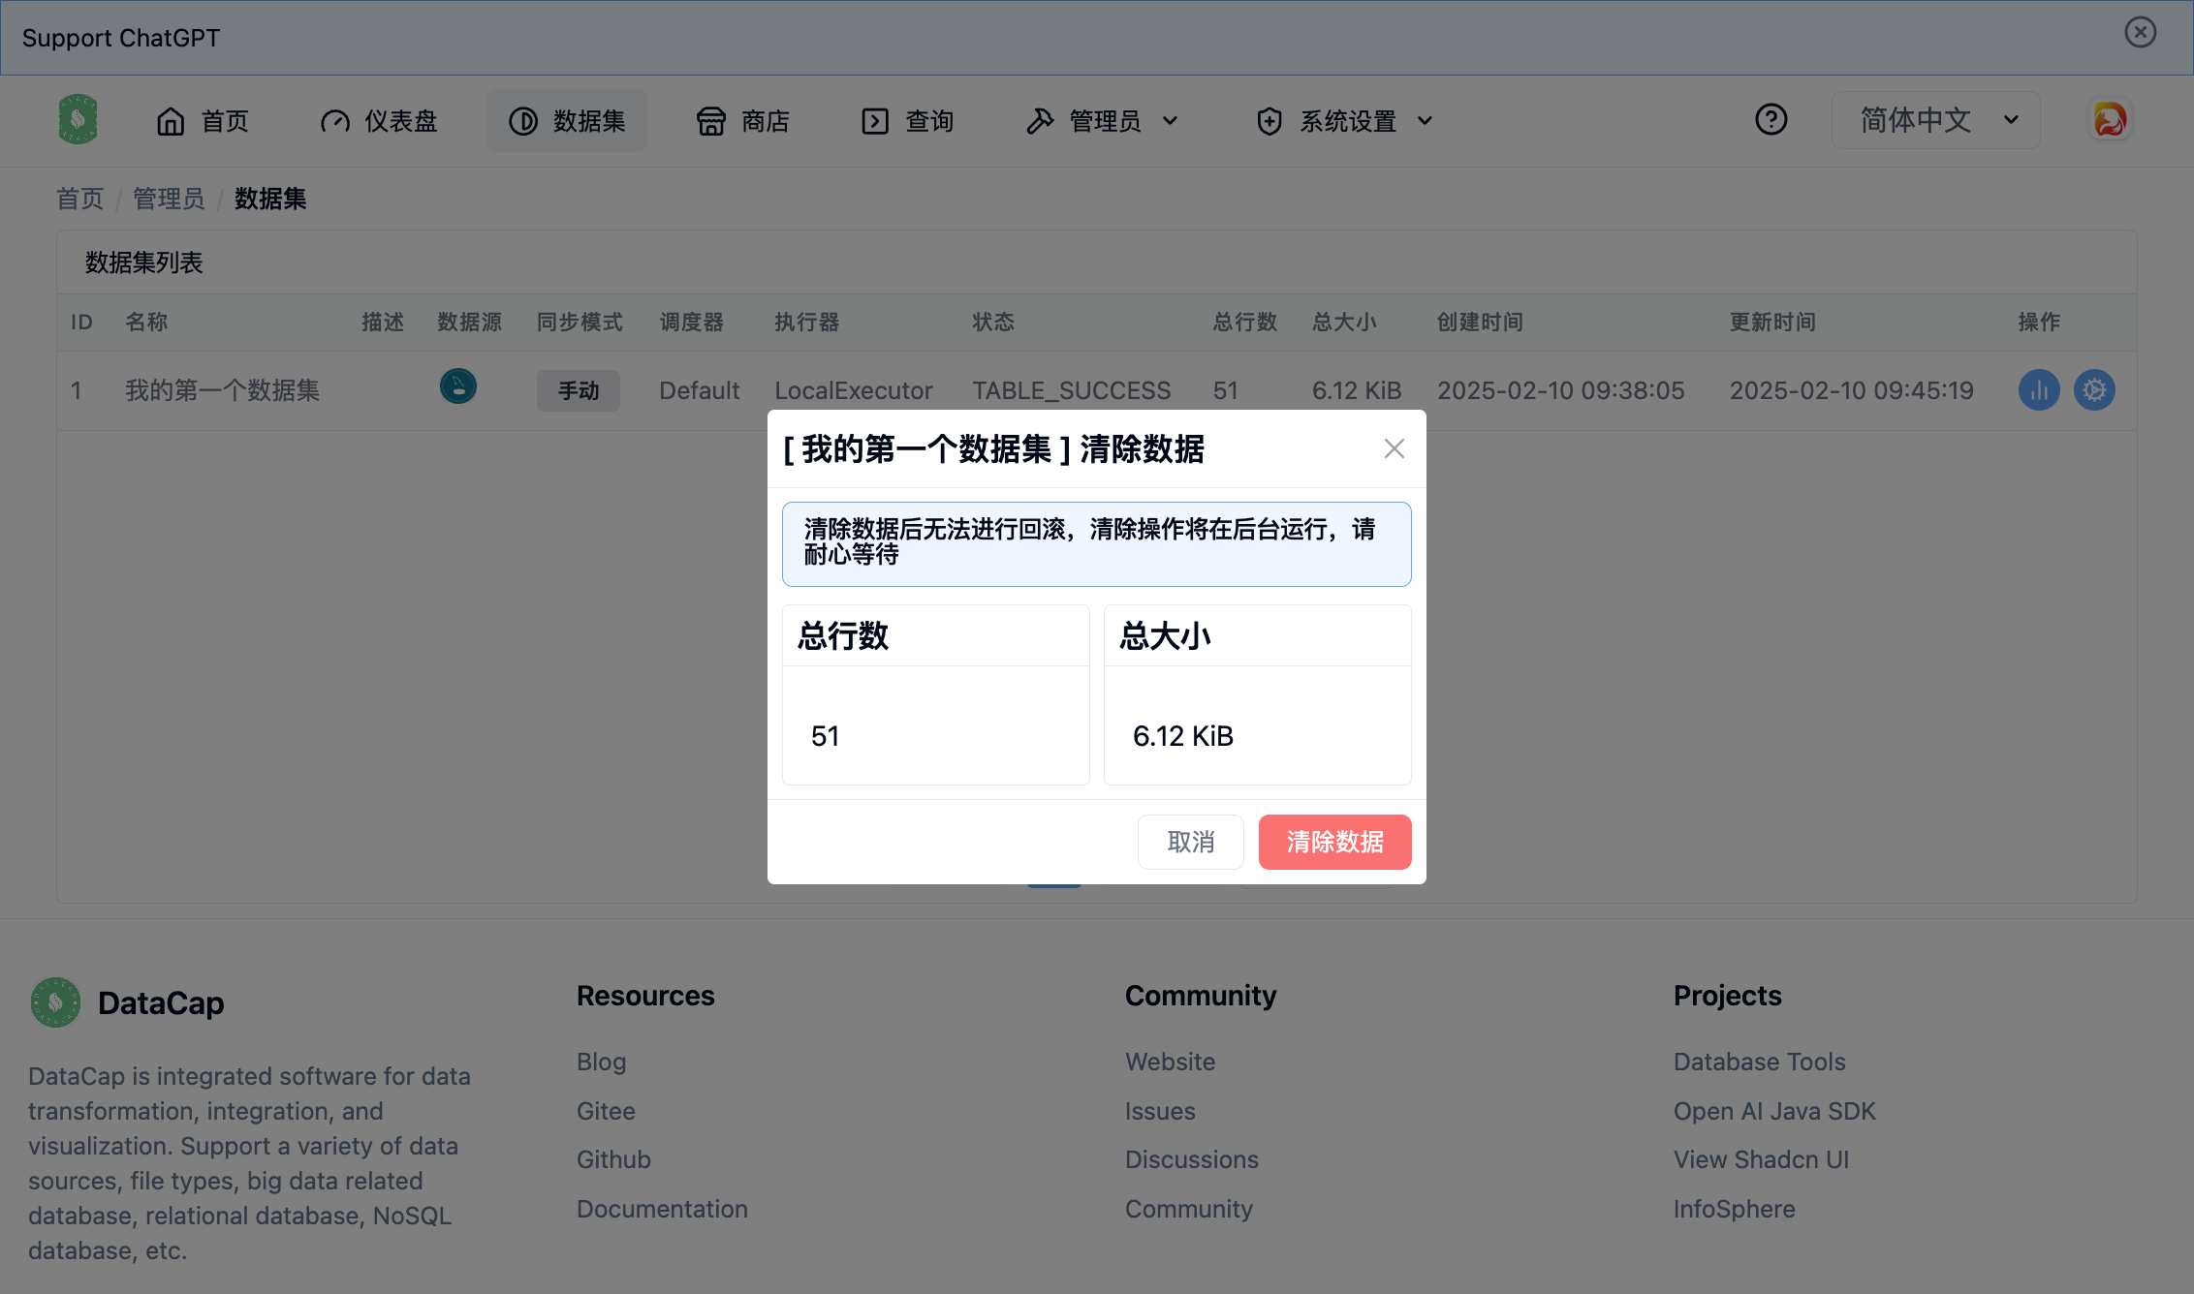Screen dimensions: 2194x1294
Task: Click dataset name 我的第一个数据集
Action: coord(222,390)
